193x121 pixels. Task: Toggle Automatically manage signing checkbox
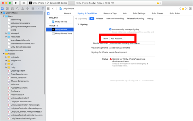pos(110,29)
